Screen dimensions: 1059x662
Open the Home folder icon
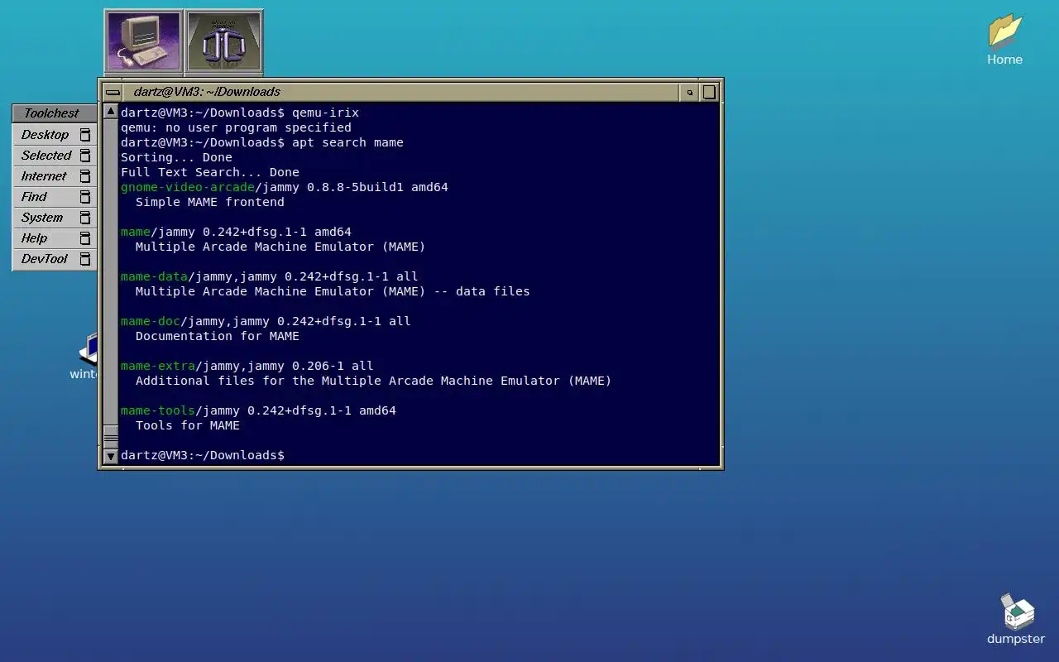tap(1004, 39)
